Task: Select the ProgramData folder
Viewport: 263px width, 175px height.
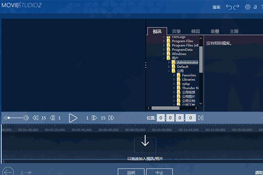Action: [182, 49]
